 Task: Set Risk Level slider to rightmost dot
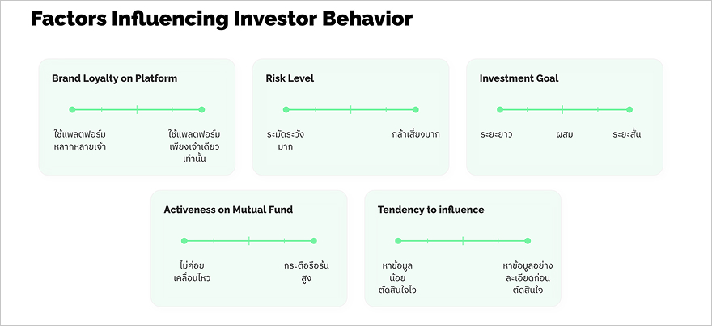pyautogui.click(x=415, y=109)
